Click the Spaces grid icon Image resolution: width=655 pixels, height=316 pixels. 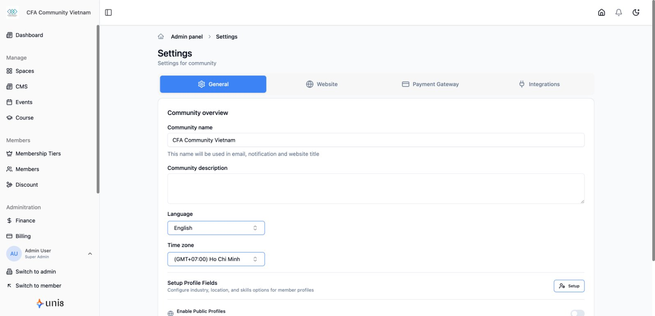[9, 71]
